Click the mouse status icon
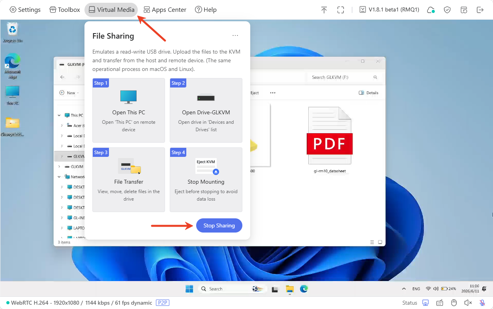This screenshot has height=309, width=493. pyautogui.click(x=454, y=303)
